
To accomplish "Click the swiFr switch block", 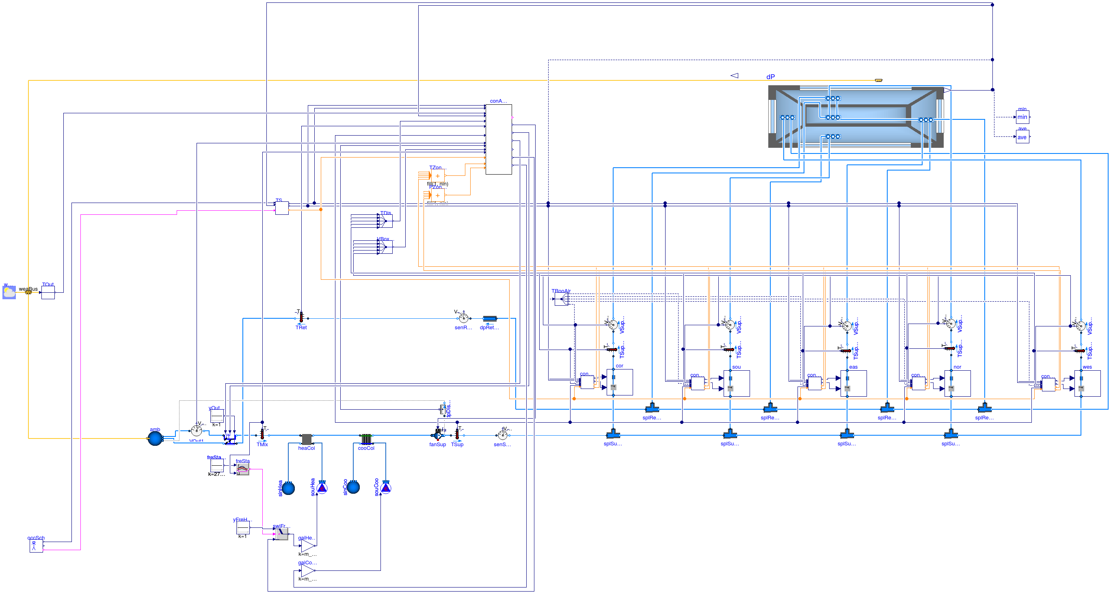I will coord(282,534).
